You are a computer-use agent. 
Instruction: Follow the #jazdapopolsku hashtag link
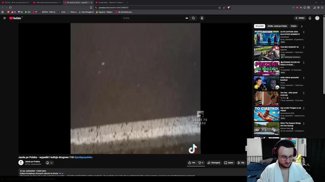[x=83, y=157]
